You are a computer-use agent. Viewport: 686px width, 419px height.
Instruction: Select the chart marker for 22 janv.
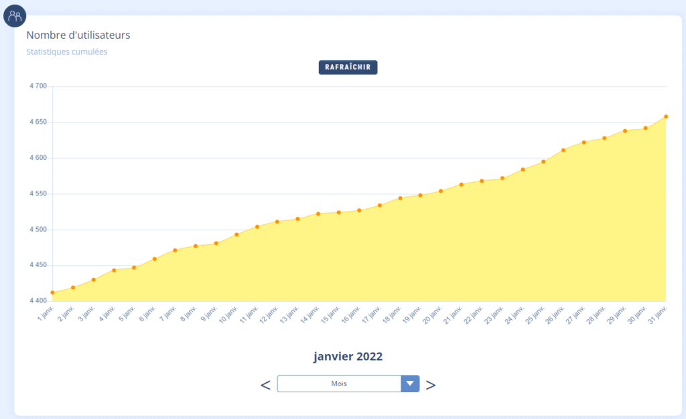pos(482,181)
